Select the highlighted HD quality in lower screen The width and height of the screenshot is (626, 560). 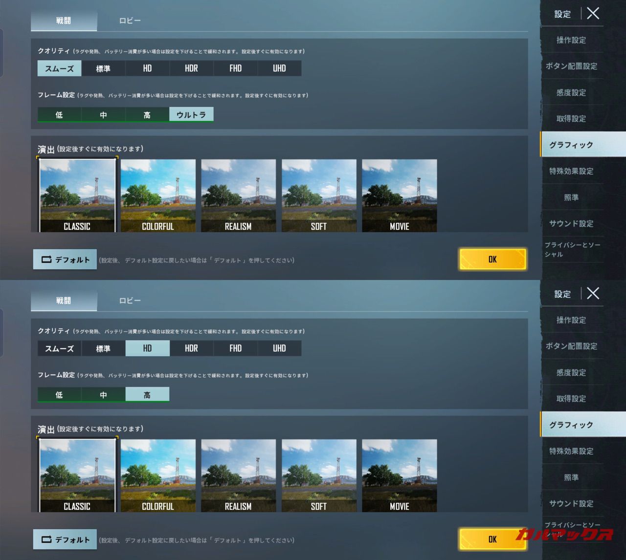tap(147, 348)
